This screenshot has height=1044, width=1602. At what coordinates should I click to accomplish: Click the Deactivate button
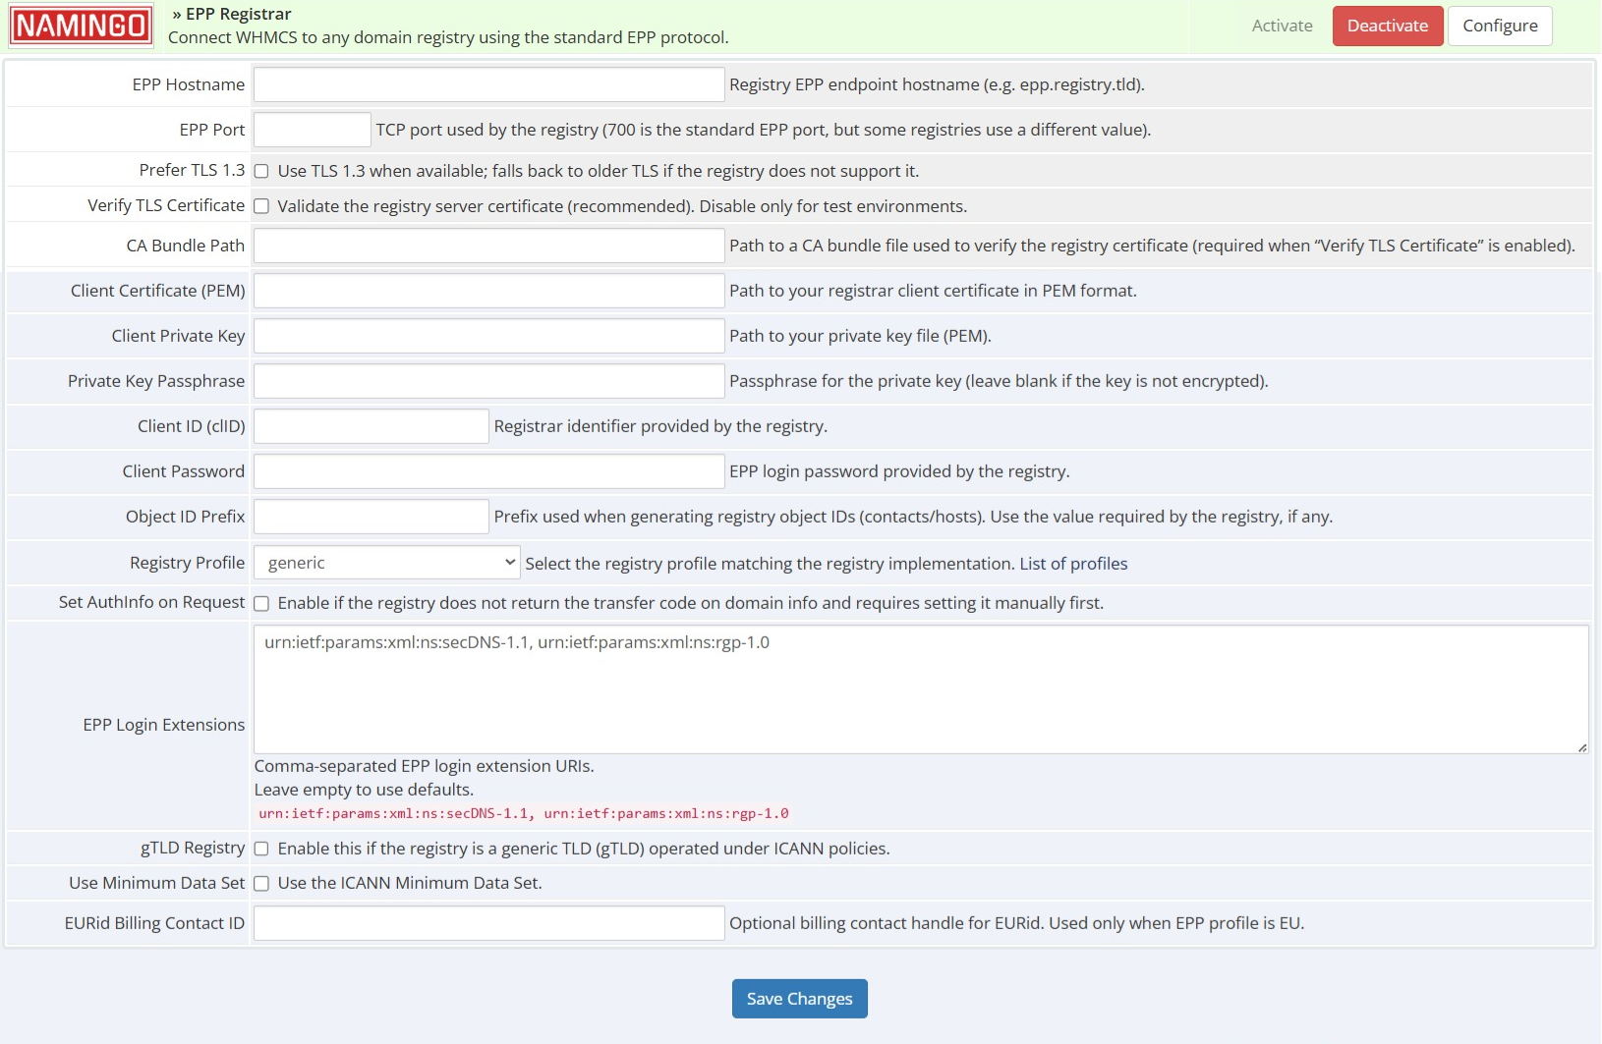tap(1387, 26)
